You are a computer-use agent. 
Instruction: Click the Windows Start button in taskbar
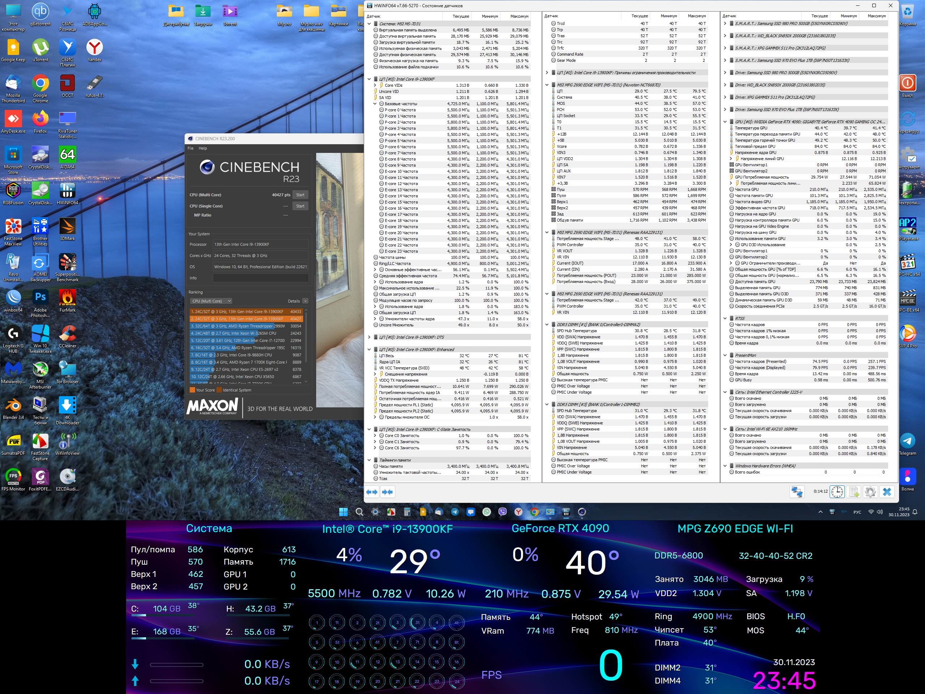click(x=343, y=512)
